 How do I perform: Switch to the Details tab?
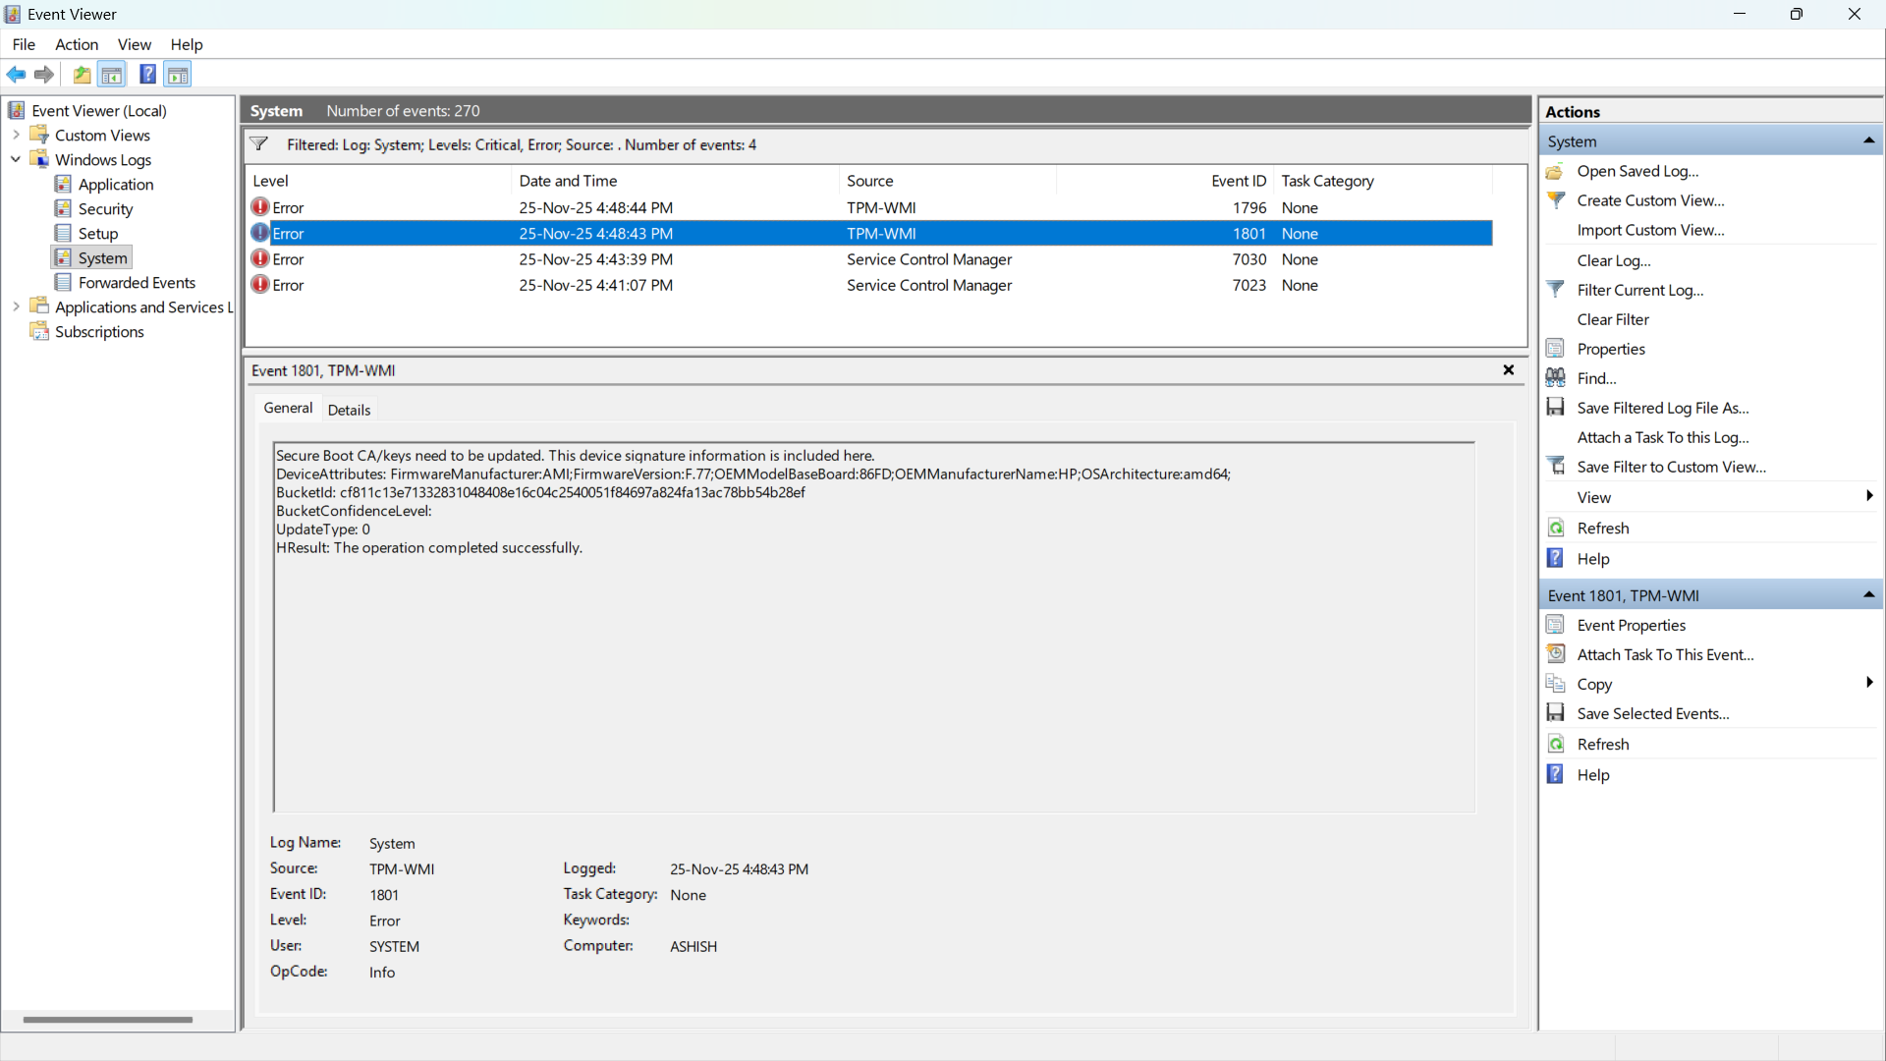349,410
